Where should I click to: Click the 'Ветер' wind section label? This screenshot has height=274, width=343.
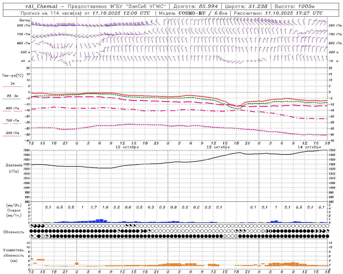pos(25,20)
